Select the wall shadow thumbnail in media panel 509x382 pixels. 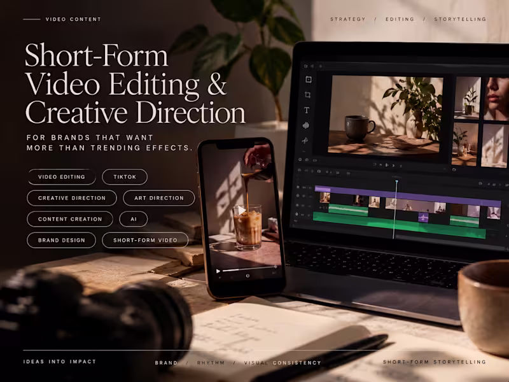495,146
